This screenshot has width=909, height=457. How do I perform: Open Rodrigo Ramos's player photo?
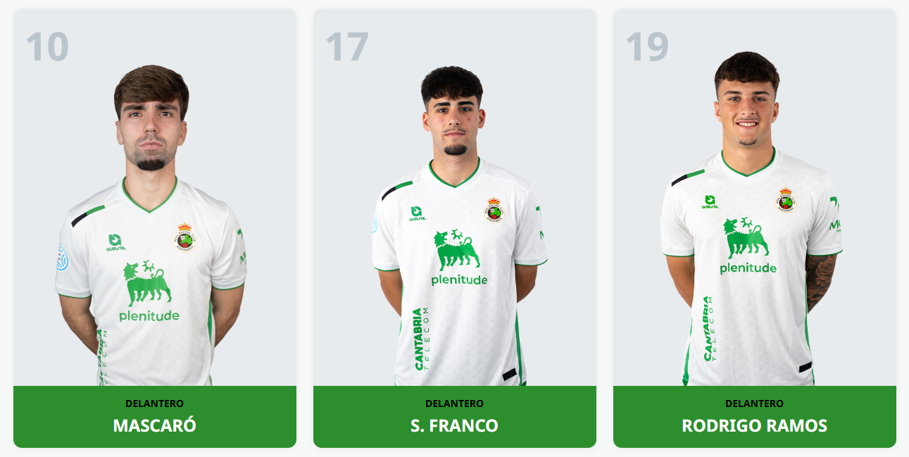point(751,218)
